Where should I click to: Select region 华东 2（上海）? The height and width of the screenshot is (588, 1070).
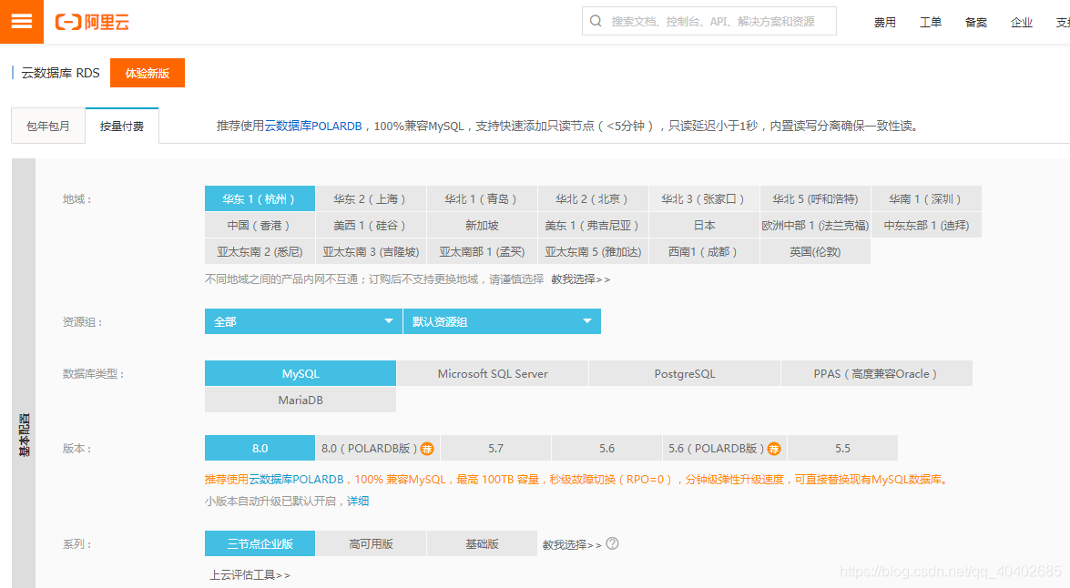(371, 198)
